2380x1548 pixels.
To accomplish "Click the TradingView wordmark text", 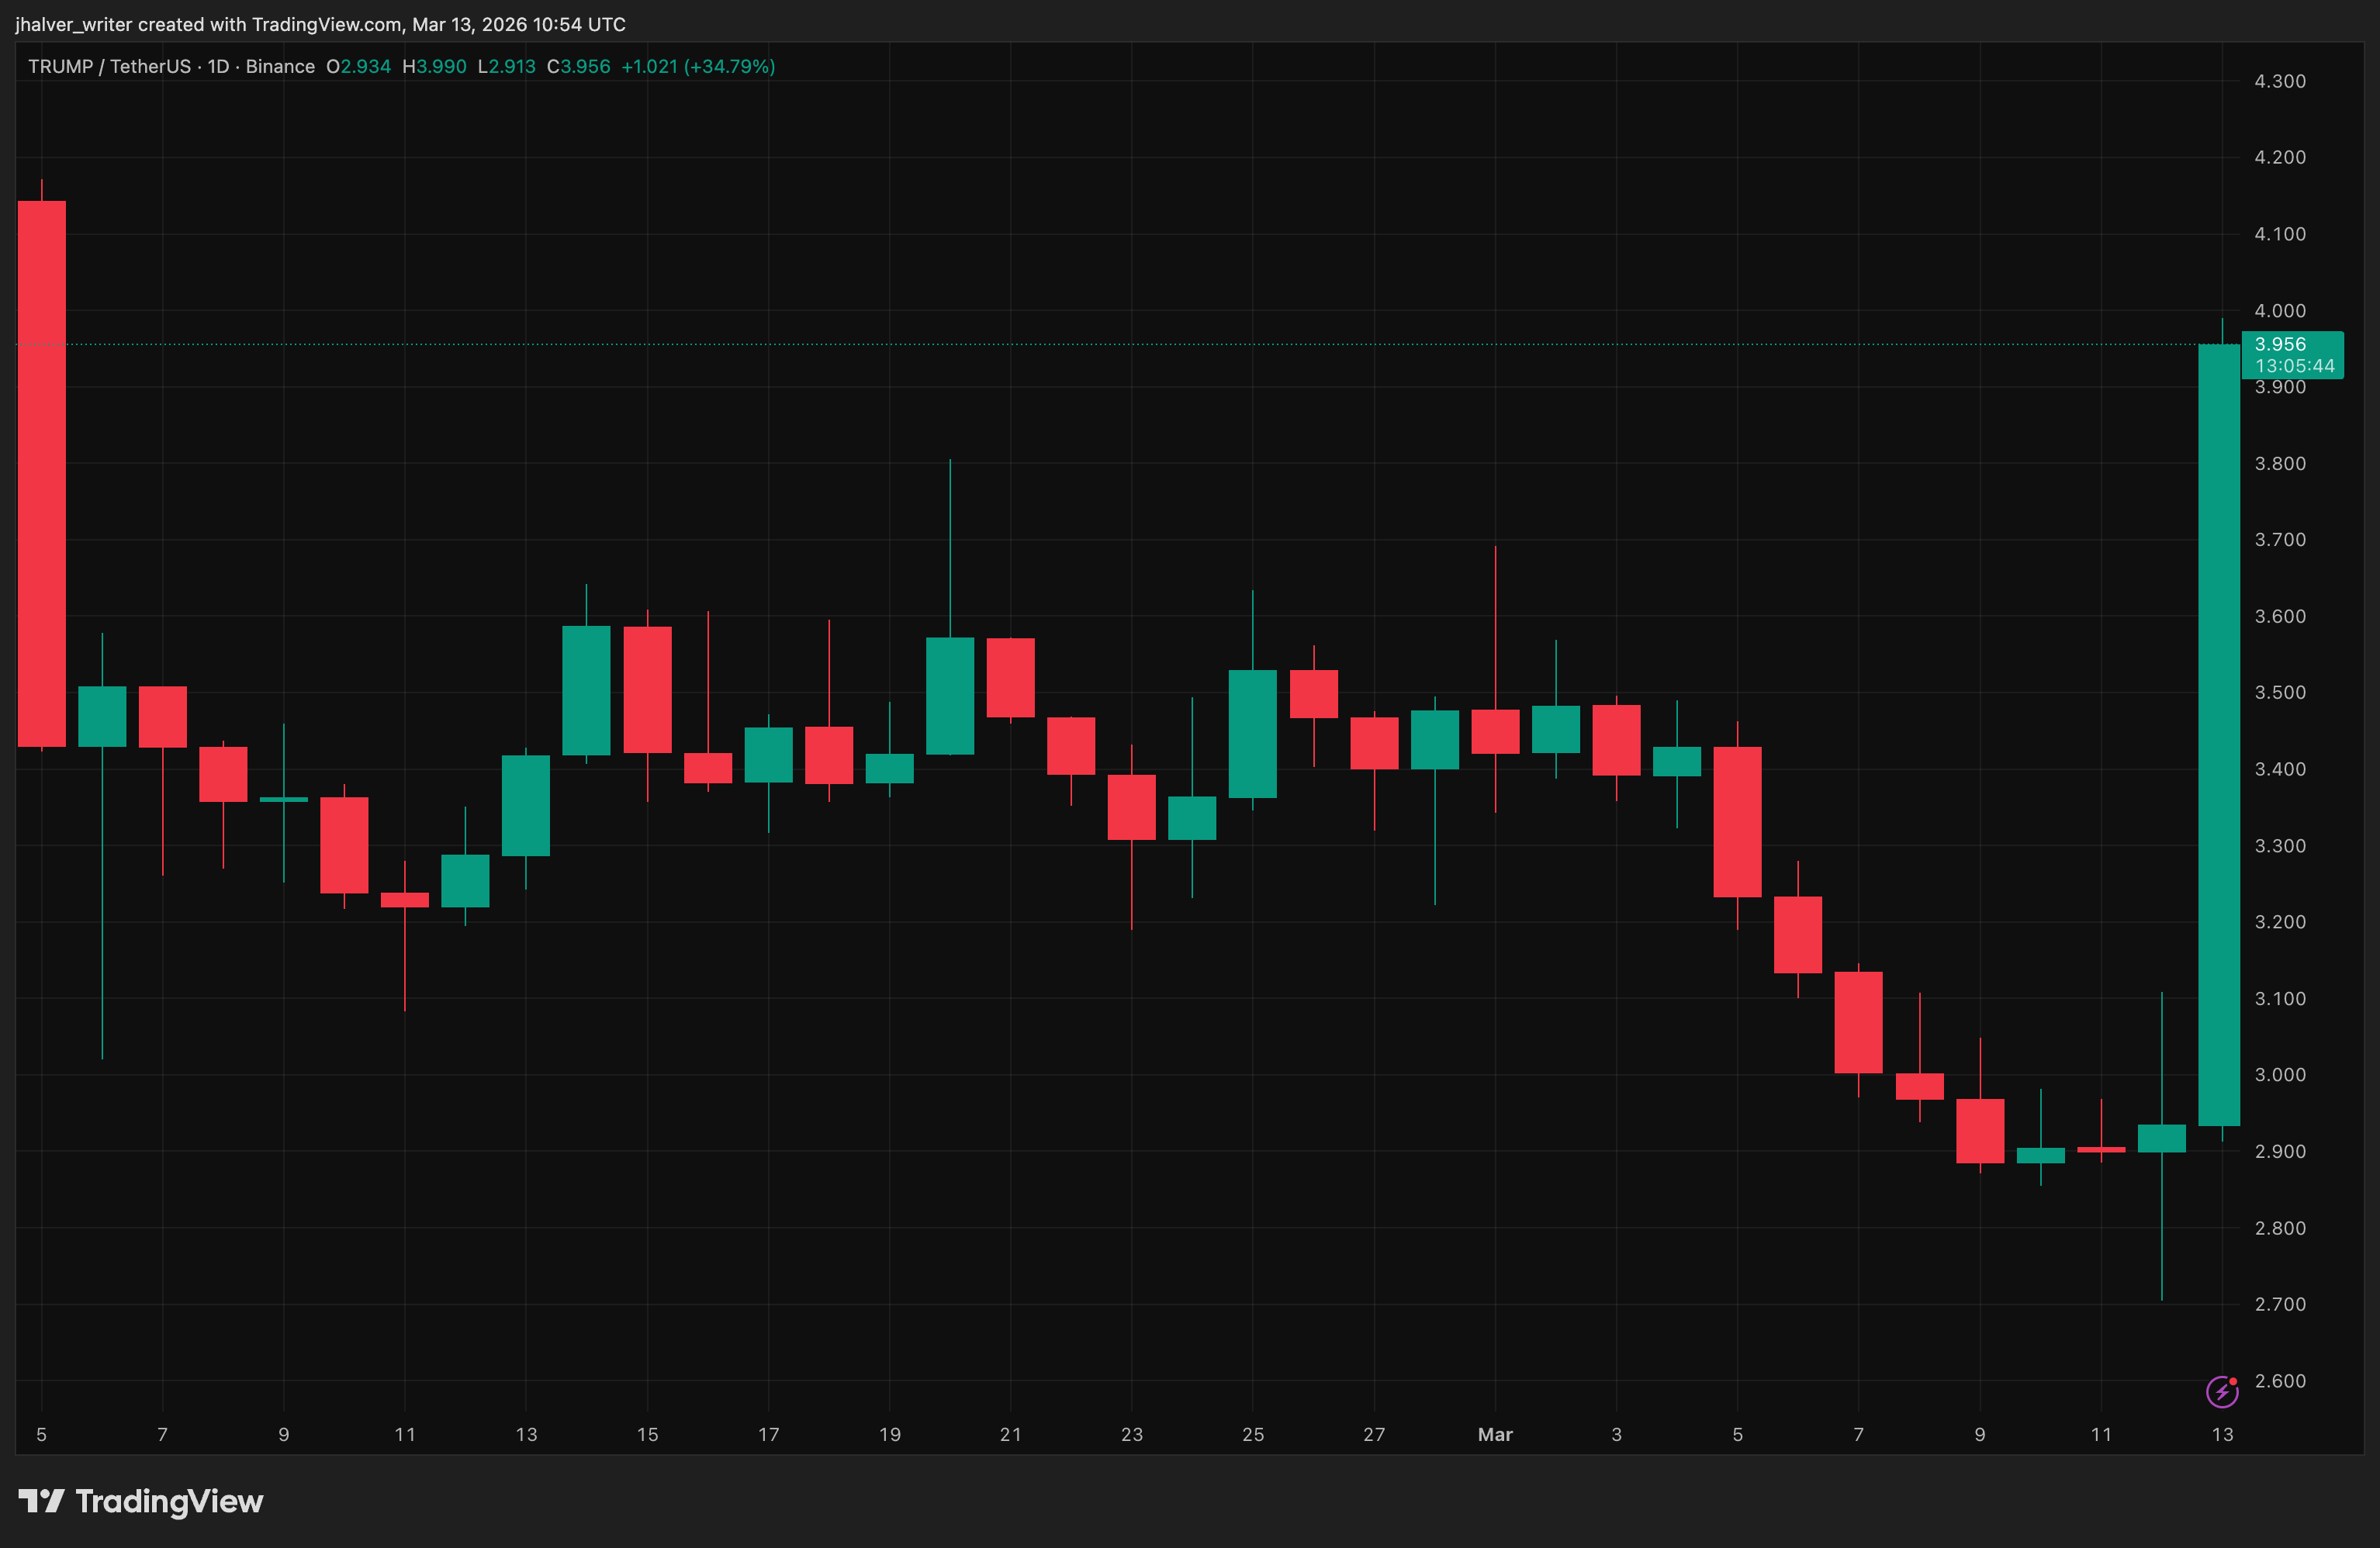I will tap(169, 1501).
